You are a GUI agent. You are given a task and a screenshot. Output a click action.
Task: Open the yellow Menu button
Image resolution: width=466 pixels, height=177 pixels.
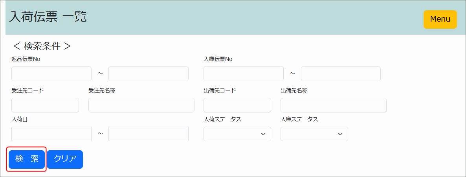440,19
